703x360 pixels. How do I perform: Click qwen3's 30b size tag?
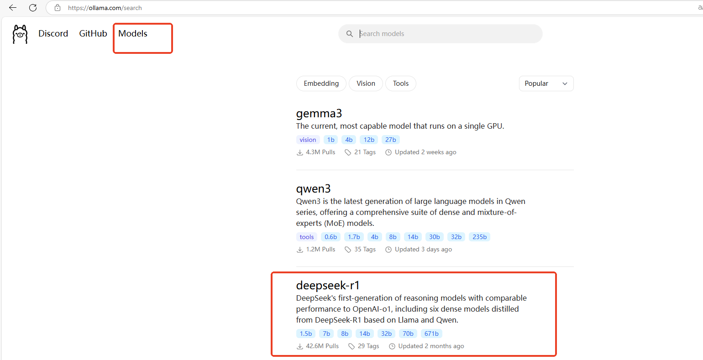435,237
